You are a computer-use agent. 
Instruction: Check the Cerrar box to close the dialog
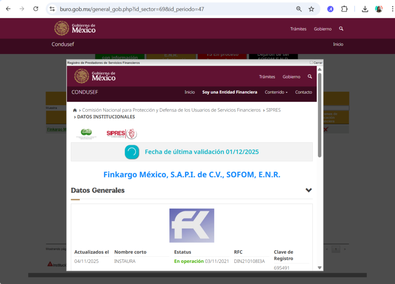pos(311,62)
